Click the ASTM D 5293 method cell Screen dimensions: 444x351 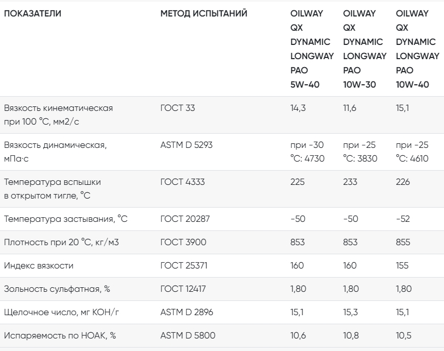pos(186,145)
